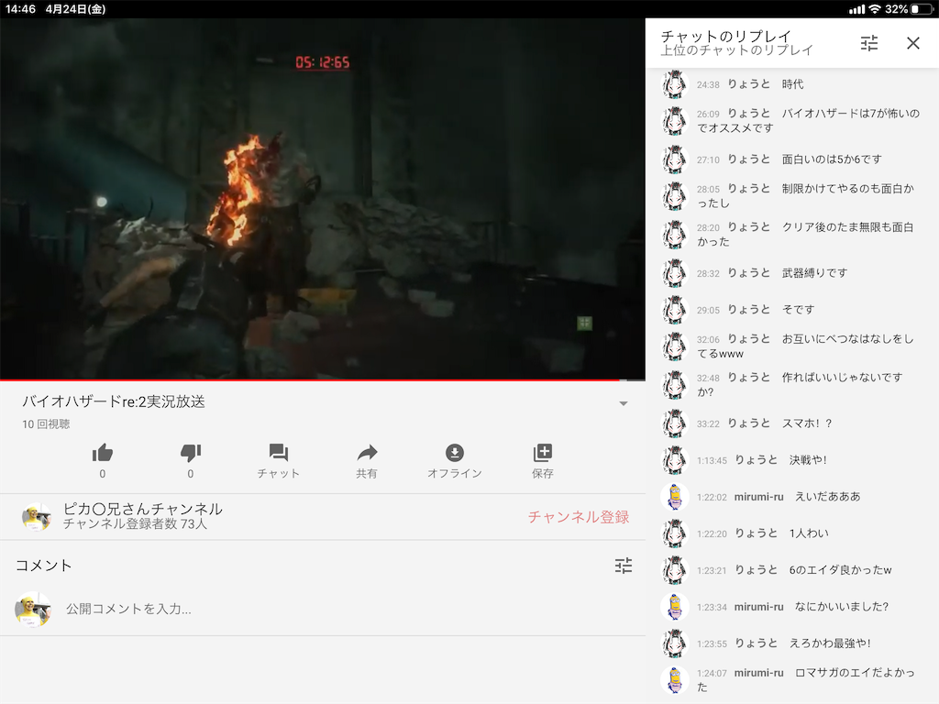Open the ピカ〇兄さんチャンネル channel name
Viewport: 939px width, 704px height.
(x=143, y=509)
